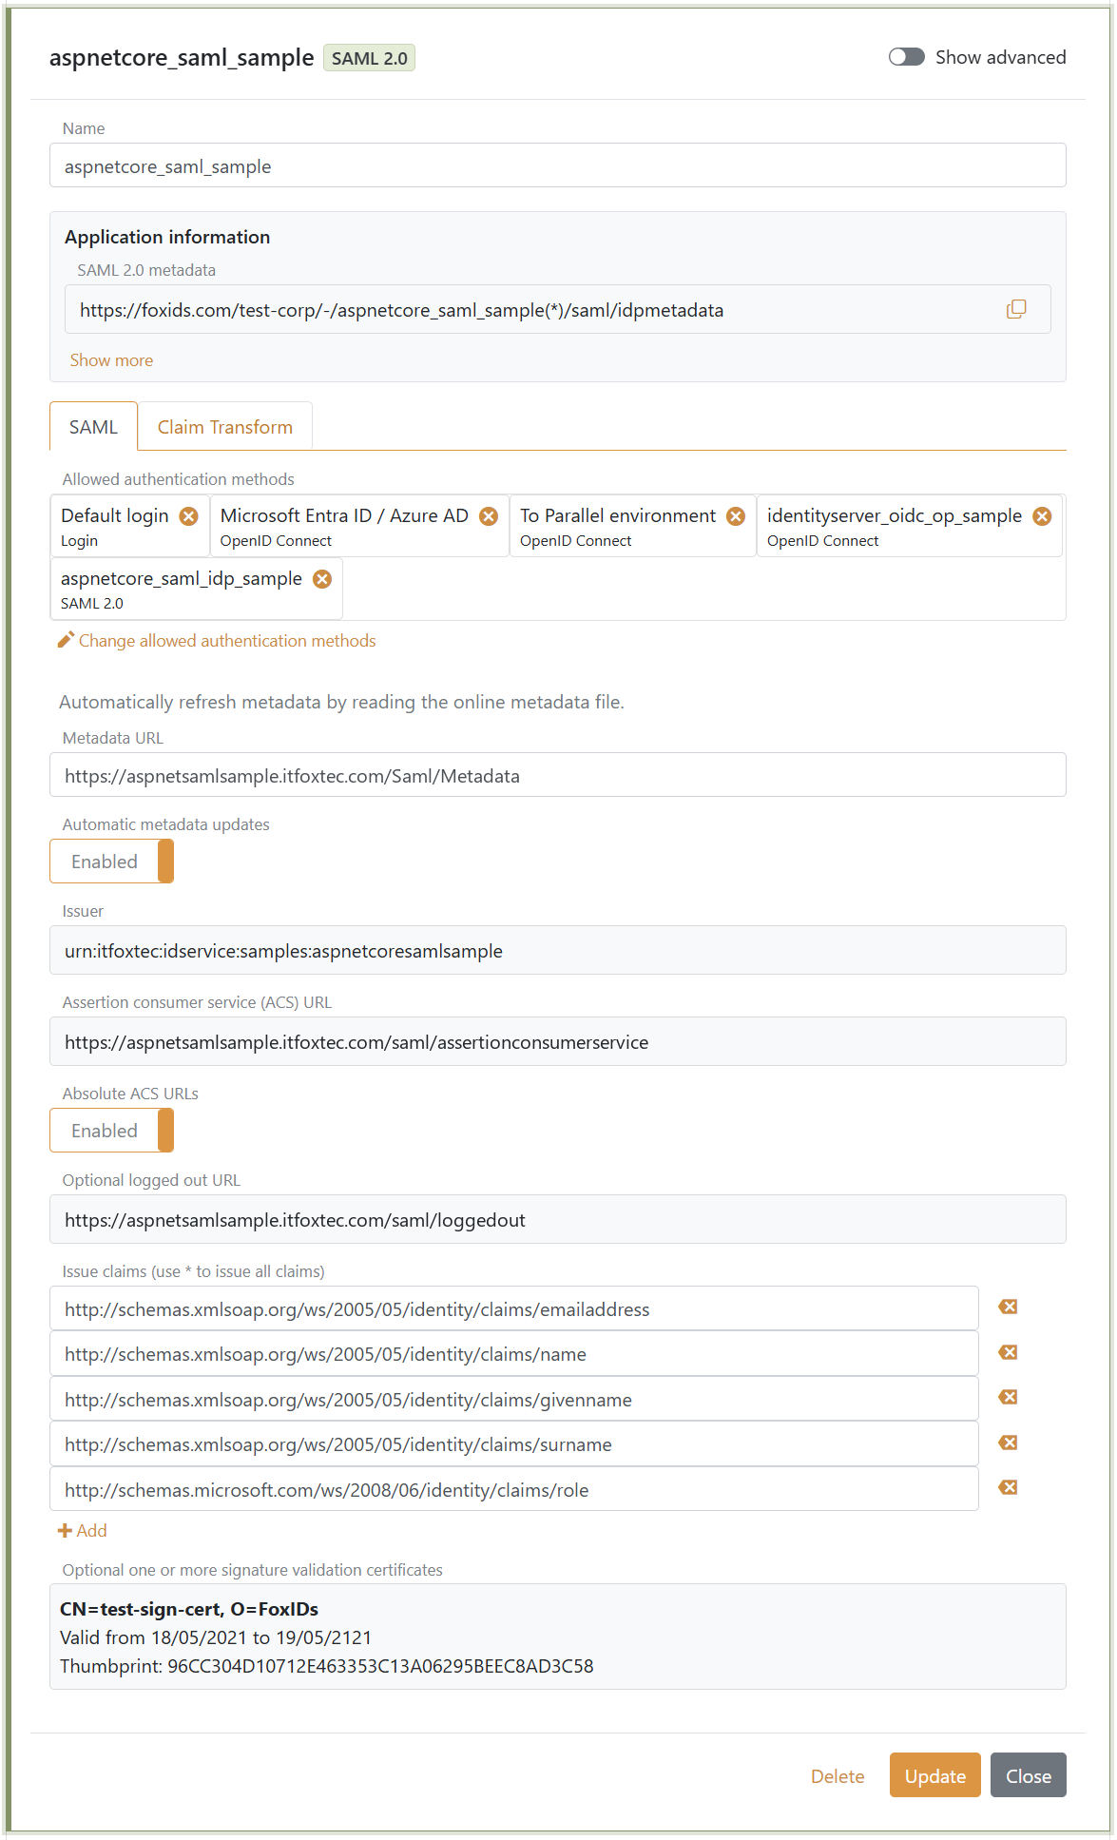
Task: Remove identityserver_oidc_op_sample method
Action: pyautogui.click(x=1043, y=515)
